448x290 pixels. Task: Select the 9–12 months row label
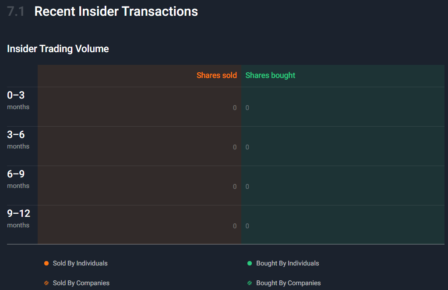pos(18,219)
